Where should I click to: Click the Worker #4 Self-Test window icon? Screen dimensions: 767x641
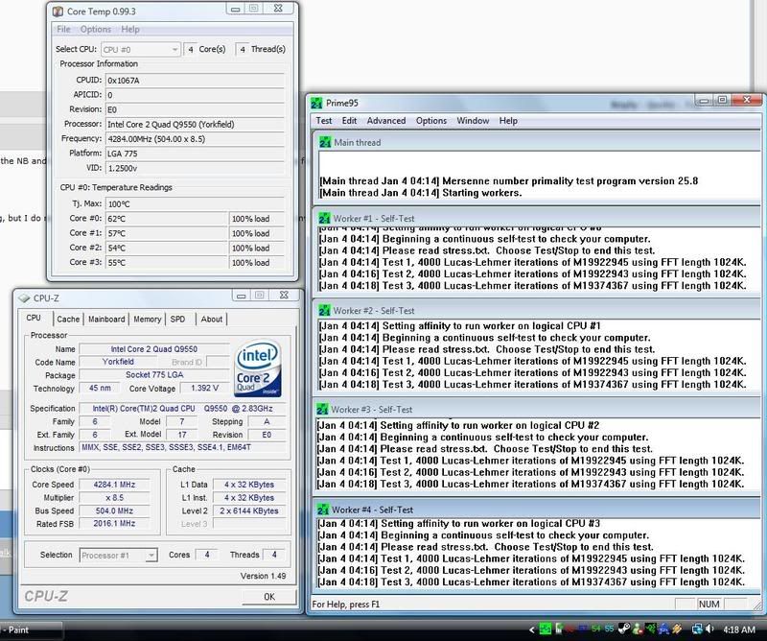(324, 509)
